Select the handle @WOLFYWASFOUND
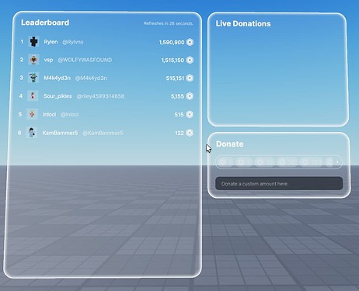 pyautogui.click(x=85, y=60)
